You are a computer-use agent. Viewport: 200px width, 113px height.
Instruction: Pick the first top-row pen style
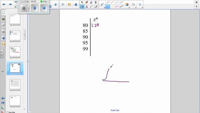click(107, 2)
